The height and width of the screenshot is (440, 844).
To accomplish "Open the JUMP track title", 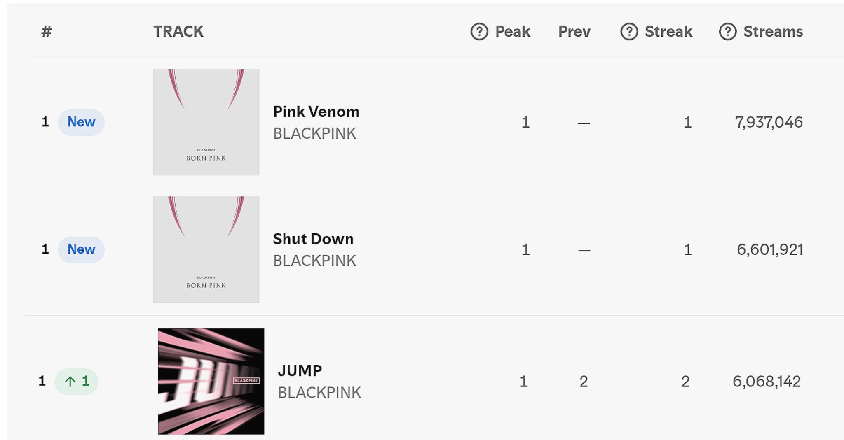I will [x=300, y=371].
